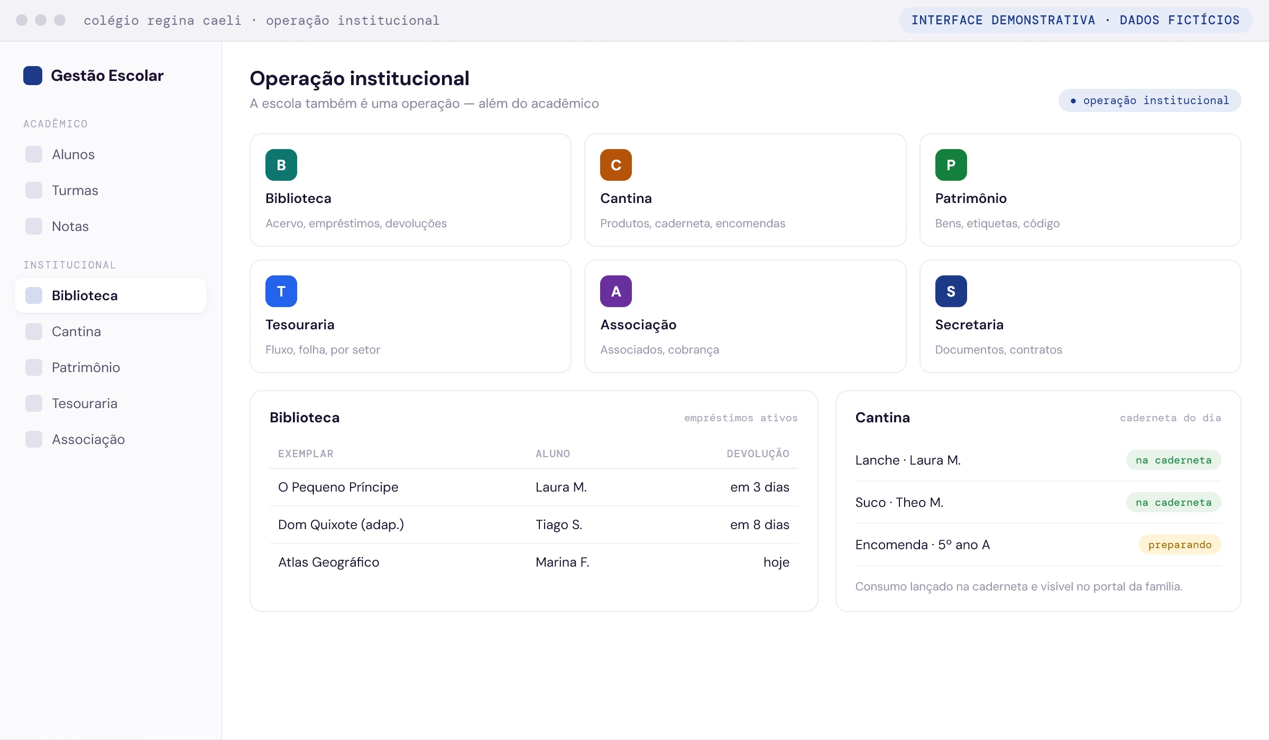1269x740 pixels.
Task: Select Cantina in the sidebar menu
Action: click(111, 331)
